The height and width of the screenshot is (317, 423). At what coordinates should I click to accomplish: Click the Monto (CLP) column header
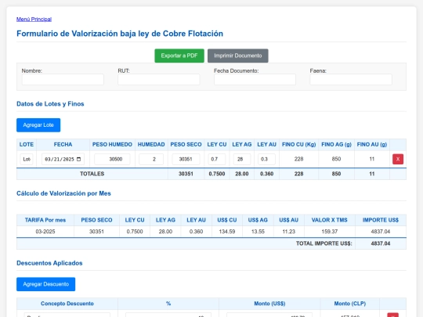tap(350, 304)
